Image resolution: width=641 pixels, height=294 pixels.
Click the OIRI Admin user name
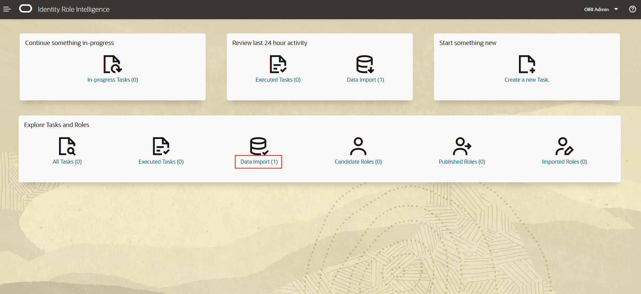(596, 9)
